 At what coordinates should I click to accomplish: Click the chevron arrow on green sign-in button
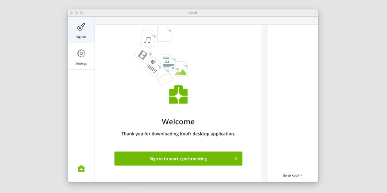click(236, 159)
